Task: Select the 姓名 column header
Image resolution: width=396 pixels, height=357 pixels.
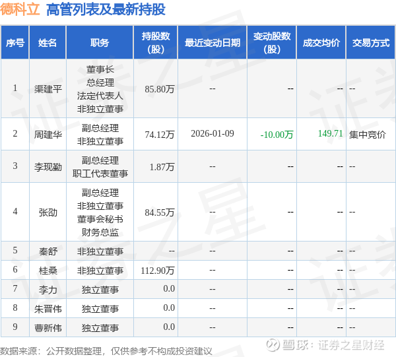Action: tap(48, 43)
